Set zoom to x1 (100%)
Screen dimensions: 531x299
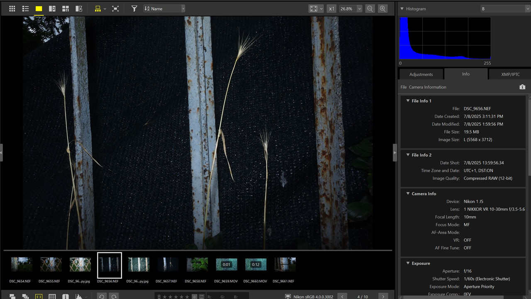(331, 8)
